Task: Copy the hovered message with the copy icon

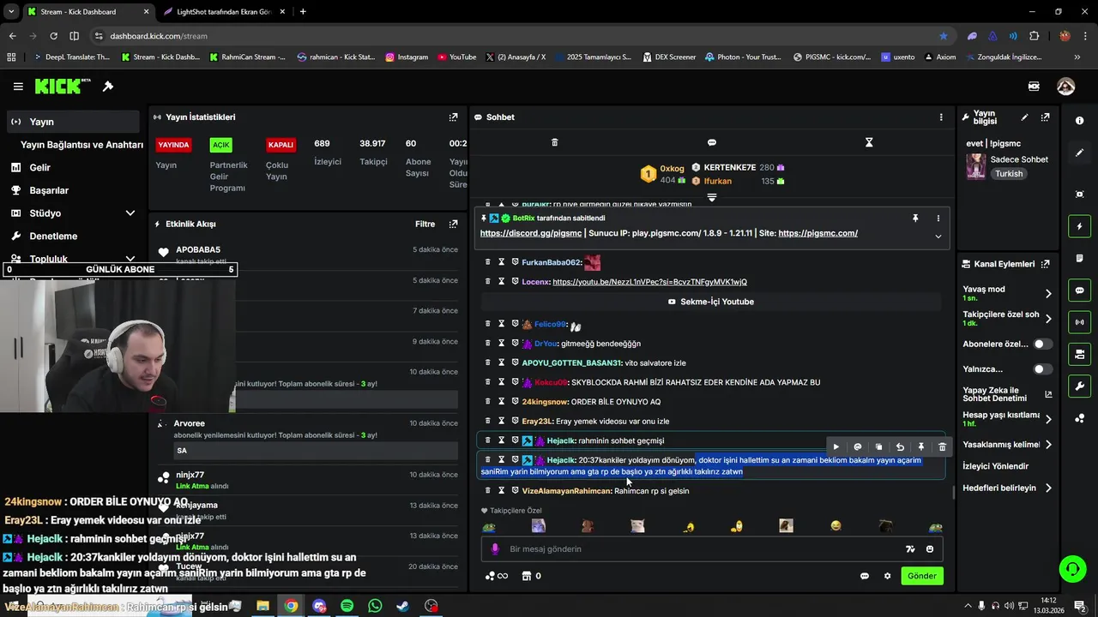Action: click(878, 446)
